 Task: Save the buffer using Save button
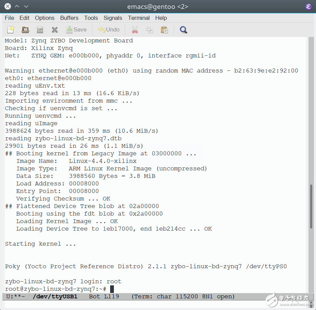(76, 30)
